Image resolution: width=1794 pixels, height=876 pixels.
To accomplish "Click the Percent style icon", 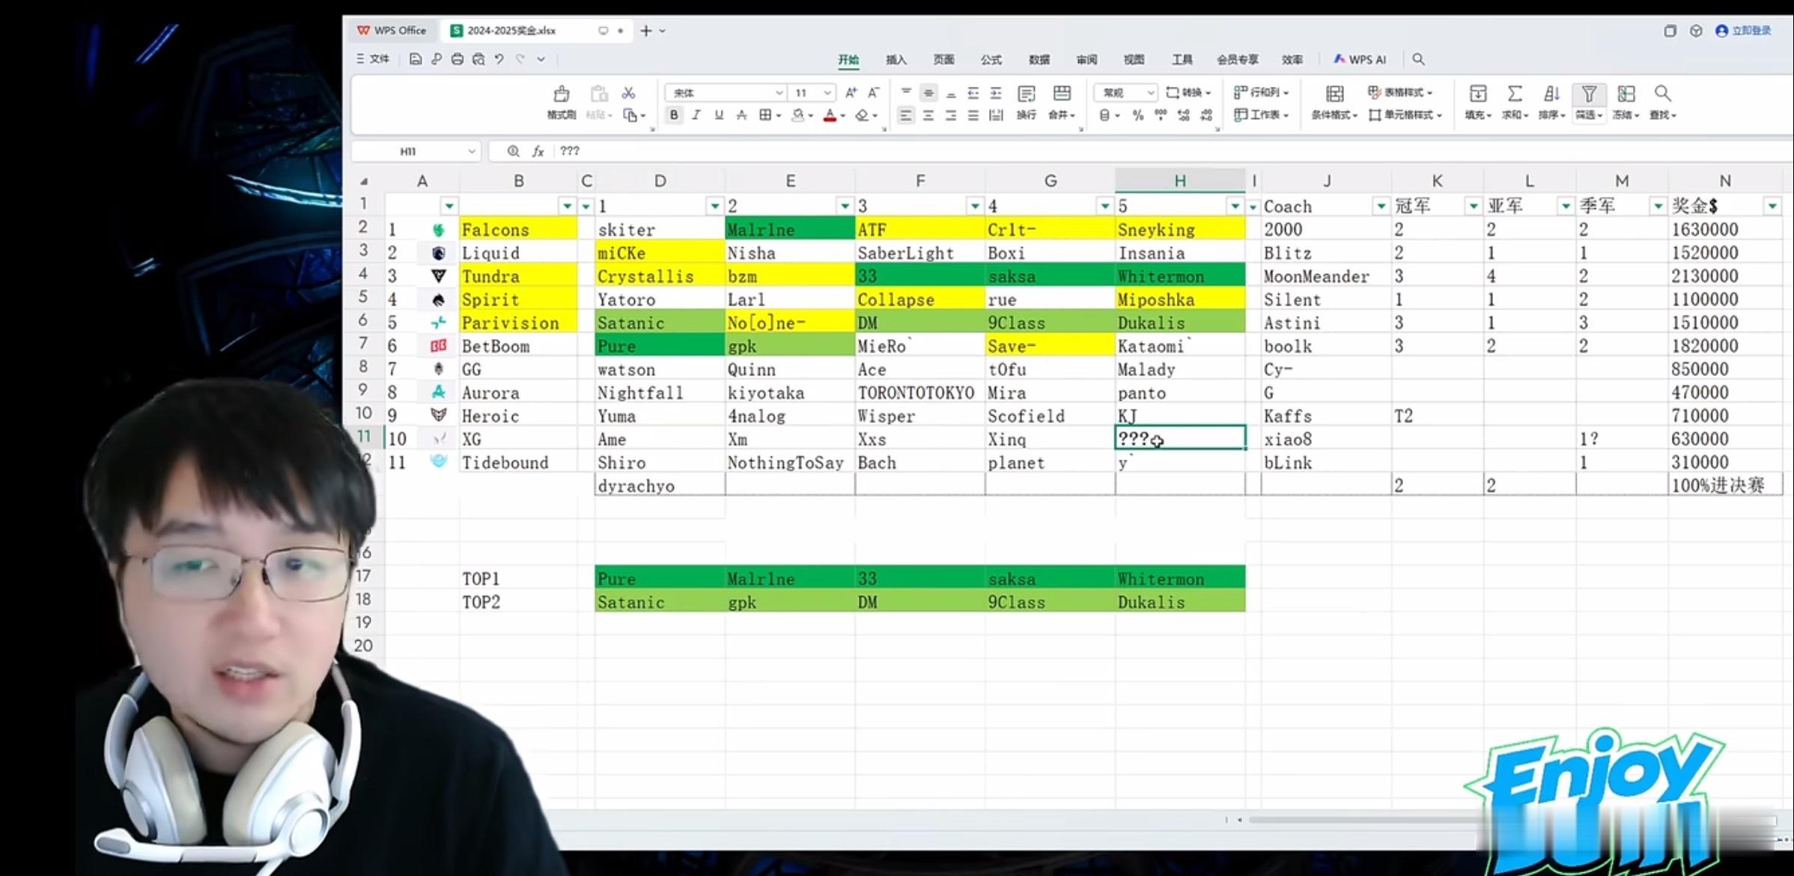I will [1138, 115].
